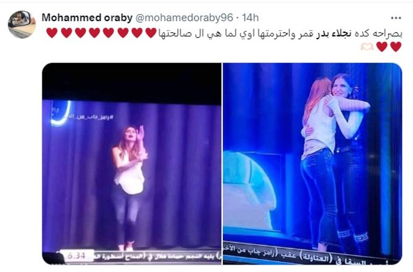Click the hashtag overlay in the left photo
The height and width of the screenshot is (272, 413).
91,117
